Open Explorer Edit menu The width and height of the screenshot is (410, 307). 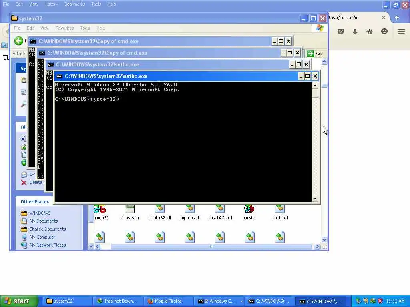(30, 28)
